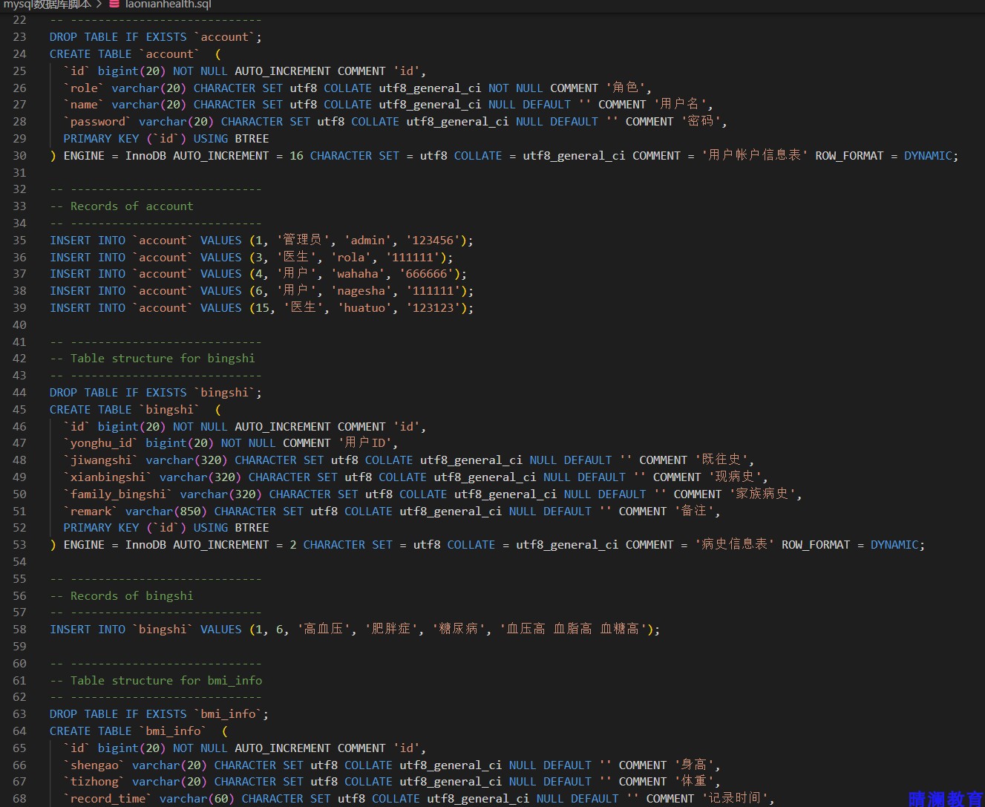
Task: Select the laonianhealth.sql breadcrumb item
Action: click(168, 4)
